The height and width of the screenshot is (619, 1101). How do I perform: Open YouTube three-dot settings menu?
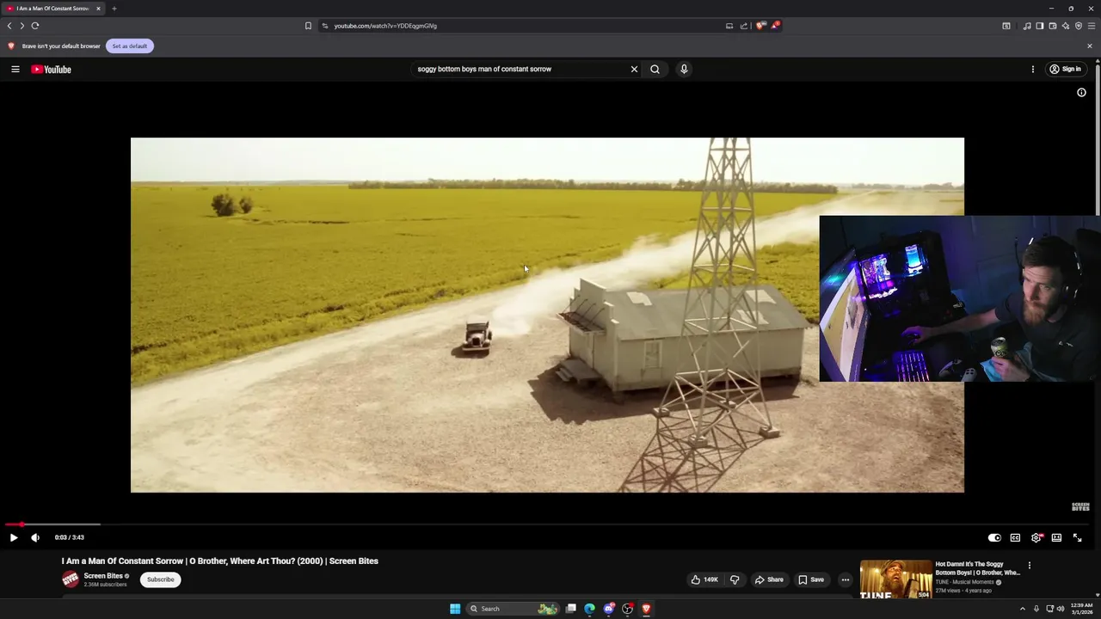point(1033,69)
